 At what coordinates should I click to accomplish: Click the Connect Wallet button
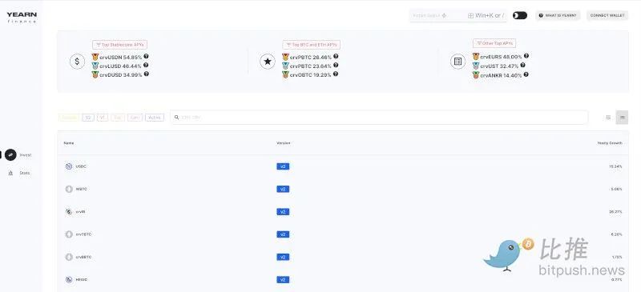[607, 15]
